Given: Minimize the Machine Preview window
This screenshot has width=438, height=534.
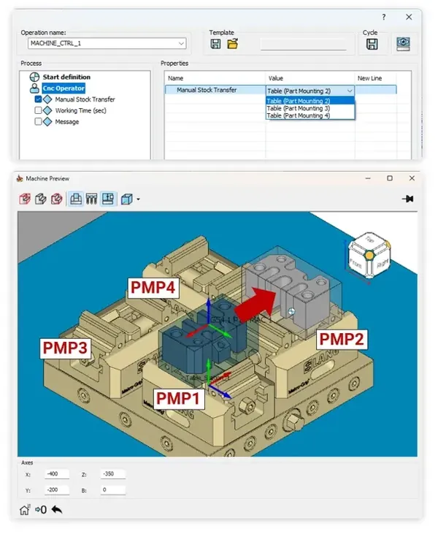Looking at the screenshot, I should pyautogui.click(x=368, y=178).
